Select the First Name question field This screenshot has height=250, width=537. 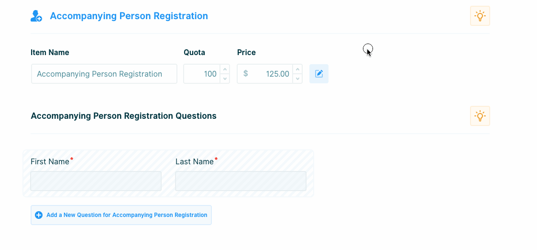tap(96, 181)
